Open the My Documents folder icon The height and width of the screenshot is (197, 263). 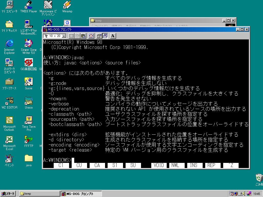pos(10,26)
